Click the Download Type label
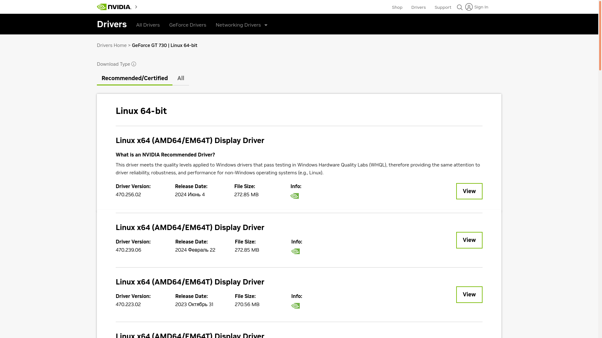 pyautogui.click(x=114, y=64)
